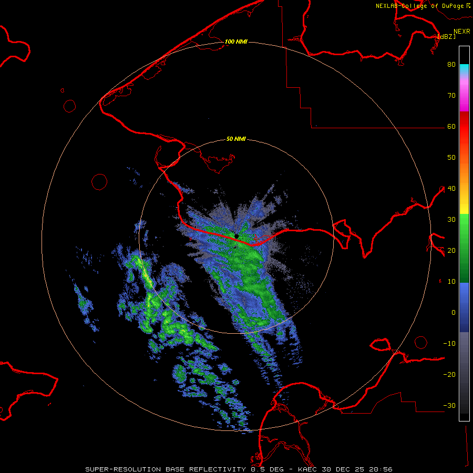Click the -20 value on dBZ scale
Screen dimensions: 473x473
(x=449, y=375)
